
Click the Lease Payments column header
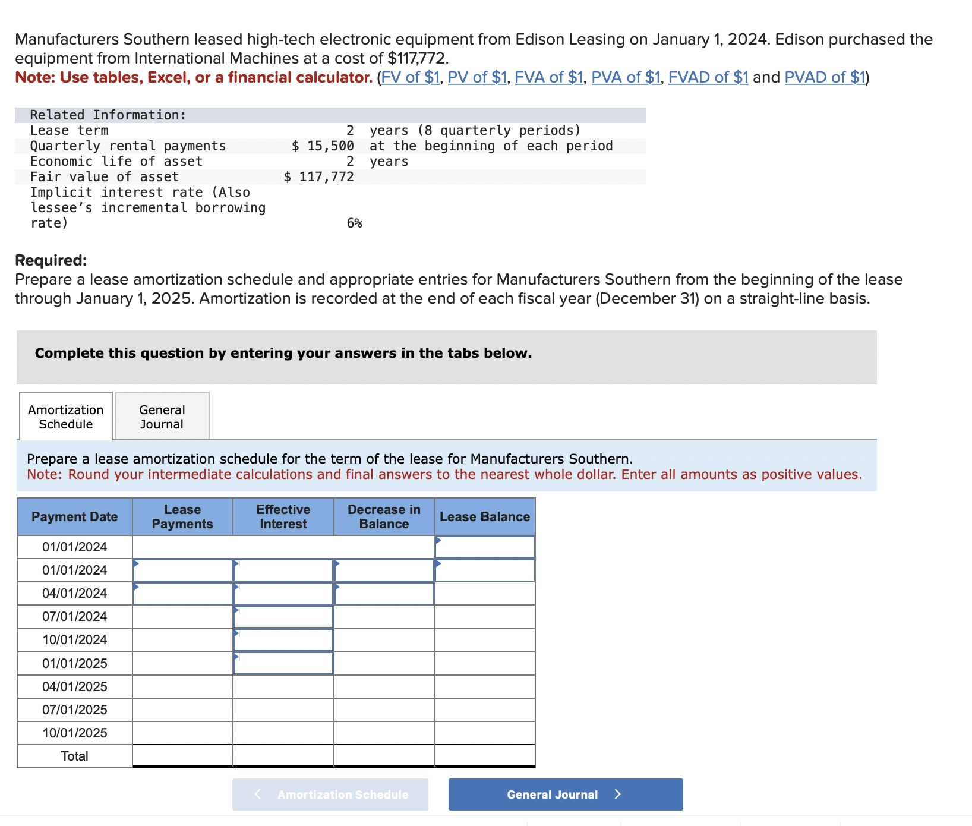[x=182, y=517]
